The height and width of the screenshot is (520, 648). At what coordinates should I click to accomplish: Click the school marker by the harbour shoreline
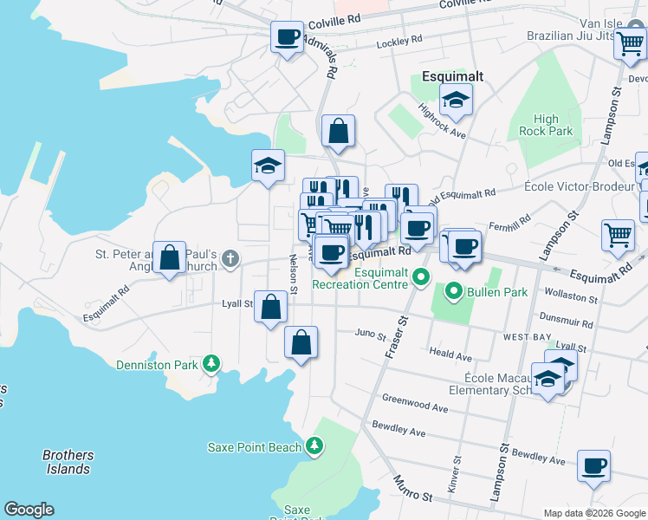[269, 166]
